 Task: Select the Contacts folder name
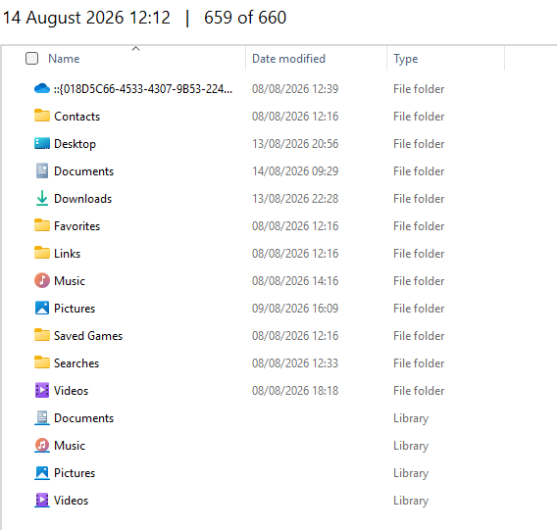coord(76,116)
